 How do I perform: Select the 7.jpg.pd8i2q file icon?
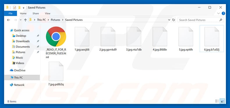pyautogui.click(x=56, y=71)
